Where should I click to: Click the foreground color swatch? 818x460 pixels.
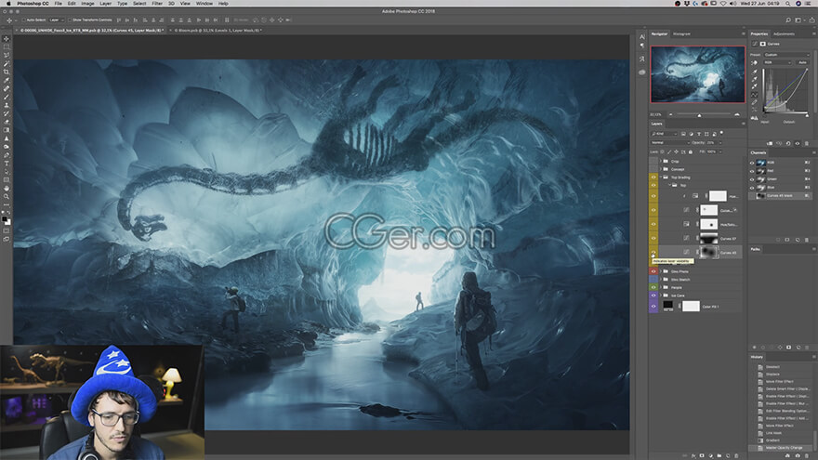(x=5, y=219)
